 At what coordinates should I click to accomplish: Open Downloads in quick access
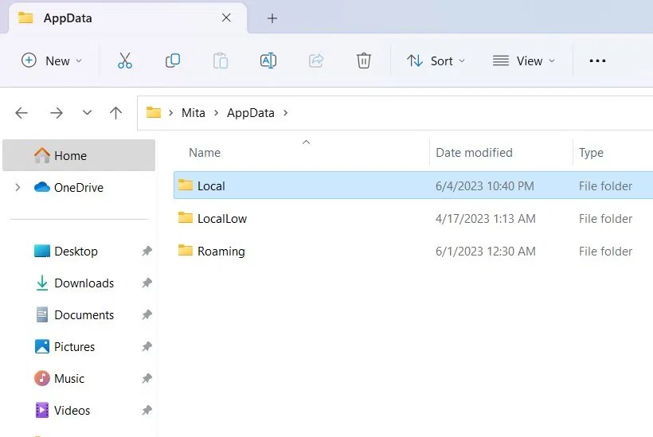tap(84, 283)
